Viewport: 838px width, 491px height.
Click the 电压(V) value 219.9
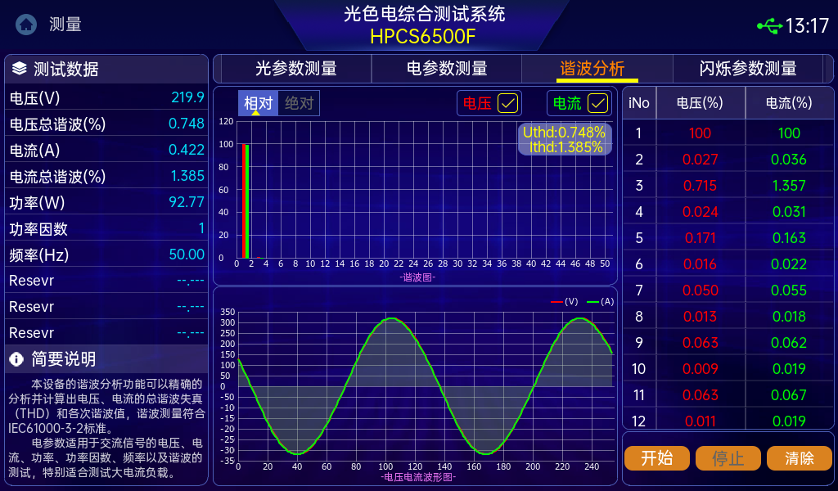click(187, 97)
